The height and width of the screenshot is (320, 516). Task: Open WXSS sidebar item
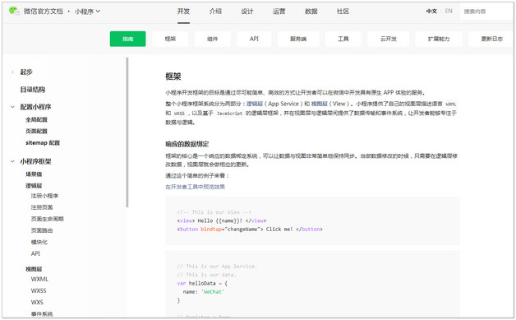tap(39, 290)
